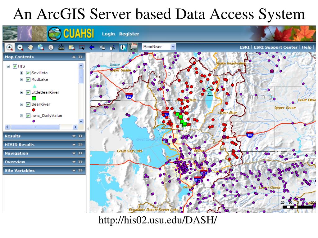Activate the Pan hand tool

tap(30, 47)
